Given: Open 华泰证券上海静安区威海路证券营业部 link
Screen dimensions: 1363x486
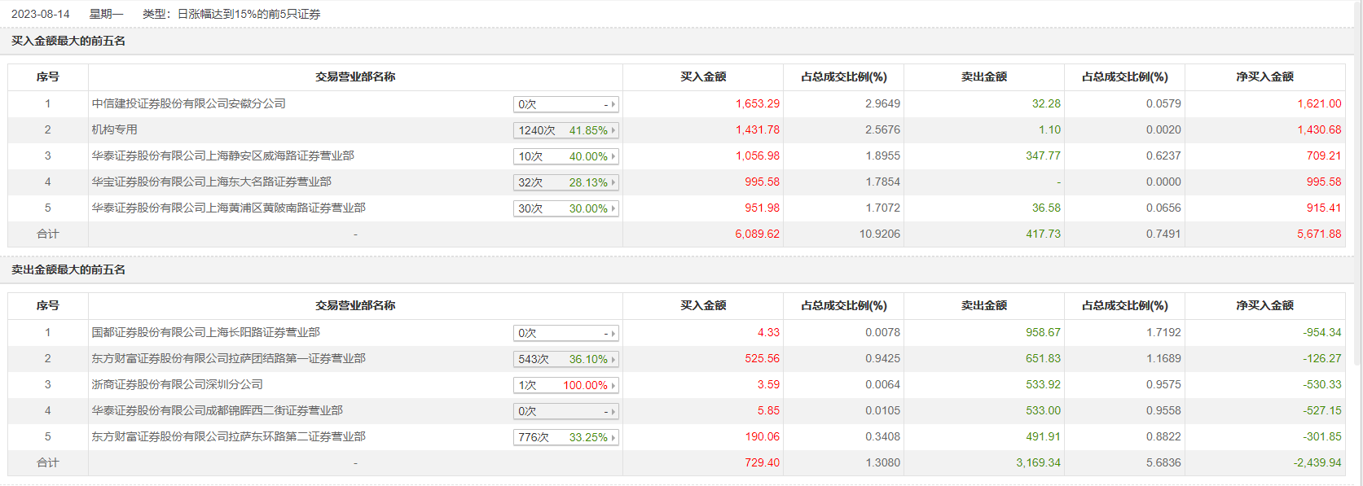Looking at the screenshot, I should [x=223, y=155].
